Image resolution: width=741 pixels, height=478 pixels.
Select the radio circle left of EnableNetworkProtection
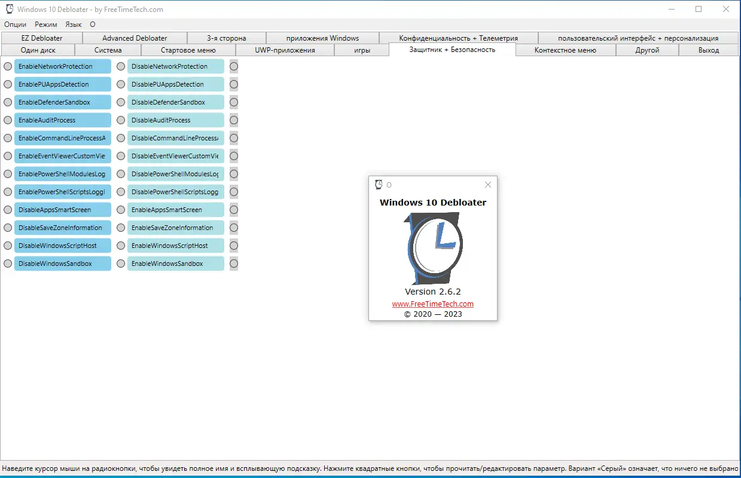click(x=8, y=66)
